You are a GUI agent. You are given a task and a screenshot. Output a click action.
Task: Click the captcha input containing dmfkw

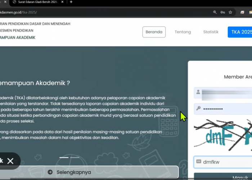[223, 162]
